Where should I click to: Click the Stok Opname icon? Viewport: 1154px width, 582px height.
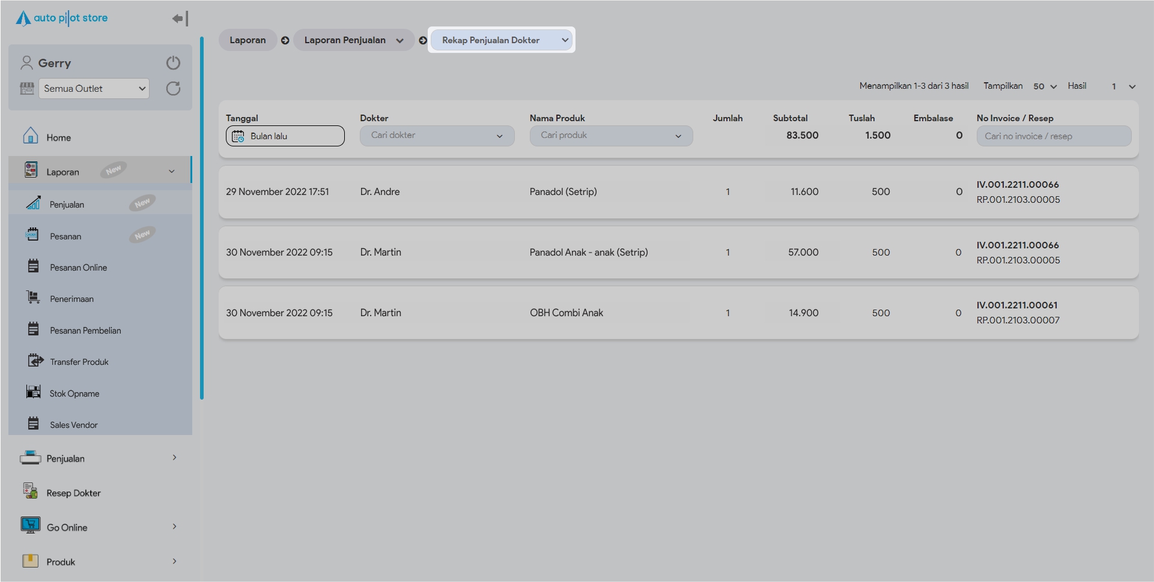click(34, 392)
